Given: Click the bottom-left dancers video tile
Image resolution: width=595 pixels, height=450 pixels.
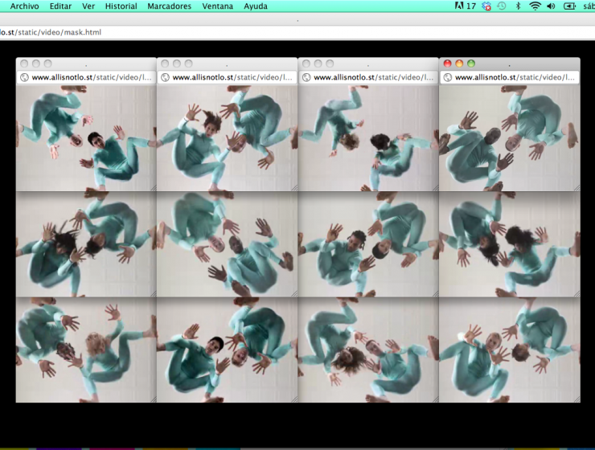Looking at the screenshot, I should click(x=86, y=350).
